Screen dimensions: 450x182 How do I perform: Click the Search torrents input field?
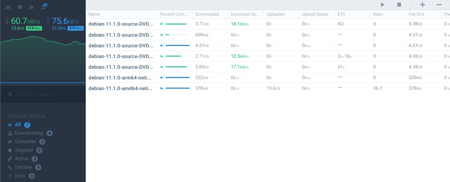point(43,94)
